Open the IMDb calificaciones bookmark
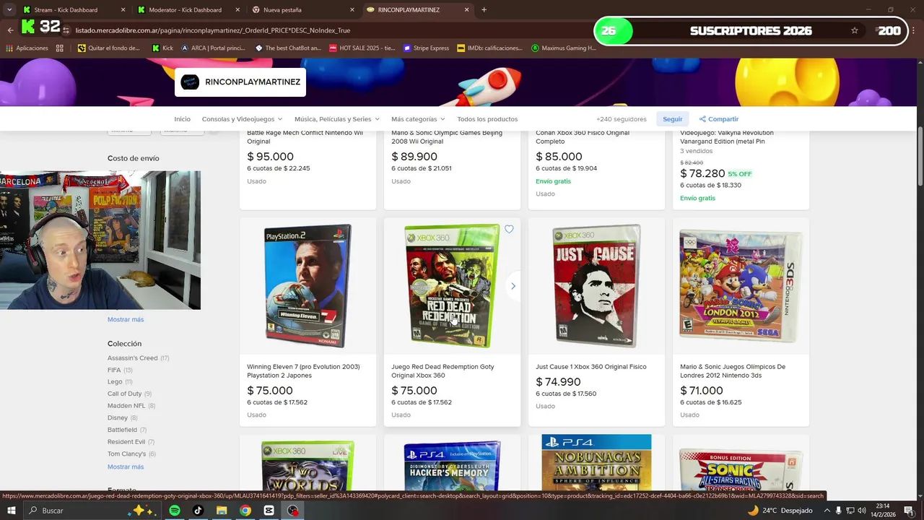The width and height of the screenshot is (924, 520). pyautogui.click(x=489, y=48)
